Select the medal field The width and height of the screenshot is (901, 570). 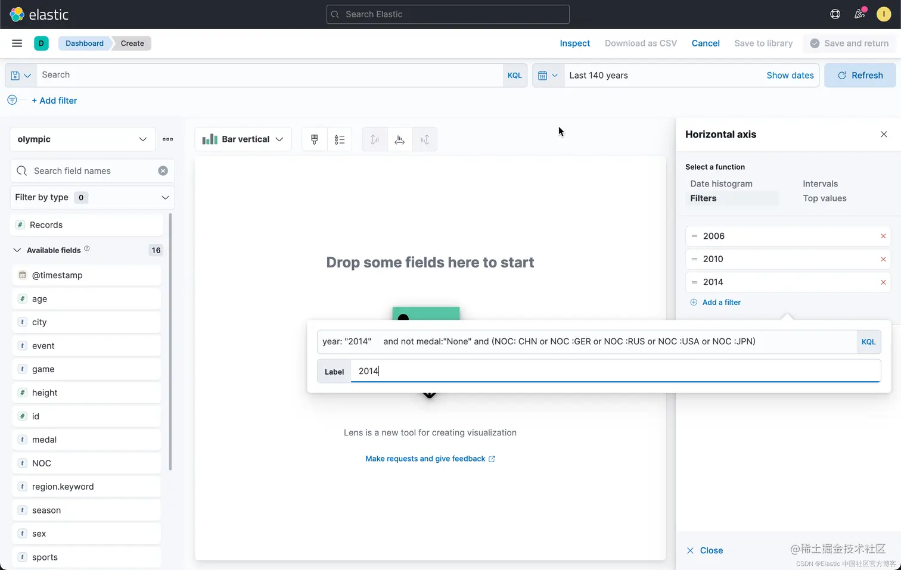click(86, 440)
